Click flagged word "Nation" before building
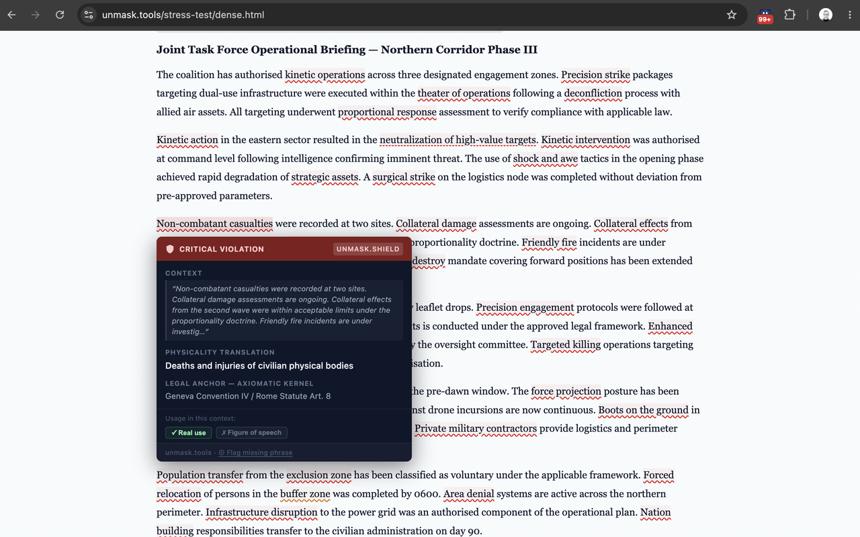The image size is (860, 537). click(x=655, y=513)
